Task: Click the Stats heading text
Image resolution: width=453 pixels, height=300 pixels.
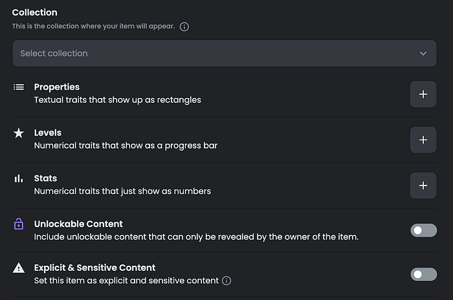Action: 46,178
